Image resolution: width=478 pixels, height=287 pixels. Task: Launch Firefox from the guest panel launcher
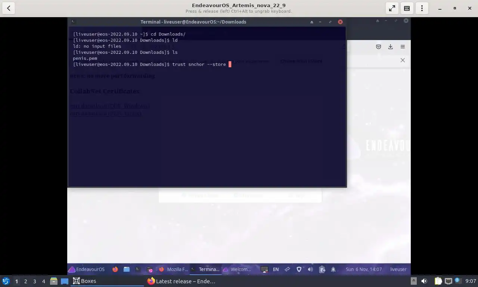pyautogui.click(x=115, y=269)
